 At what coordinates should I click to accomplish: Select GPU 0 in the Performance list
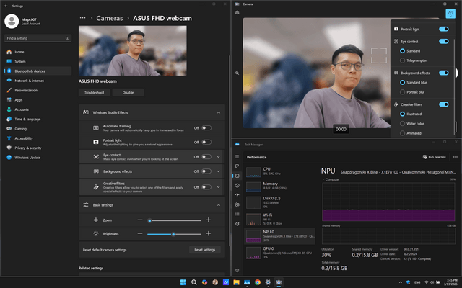tap(279, 253)
